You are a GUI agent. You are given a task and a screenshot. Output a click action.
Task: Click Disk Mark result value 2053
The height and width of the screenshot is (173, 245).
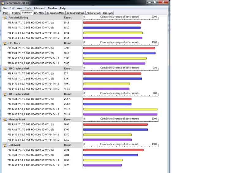[x=66, y=160]
